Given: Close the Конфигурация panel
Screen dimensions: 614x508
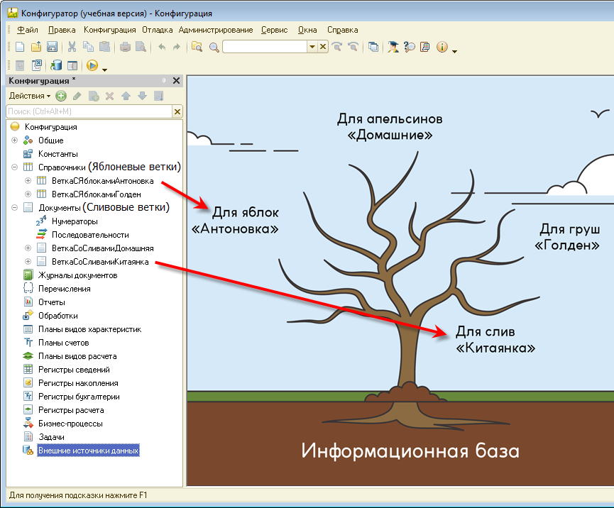Looking at the screenshot, I should point(177,81).
